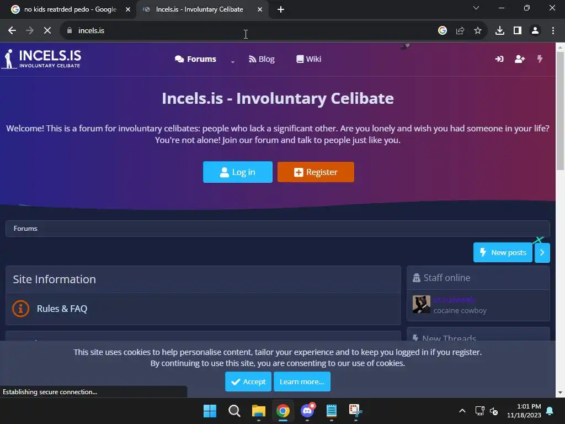This screenshot has height=424, width=565.
Task: Open Snipping Tool in taskbar
Action: pyautogui.click(x=356, y=411)
